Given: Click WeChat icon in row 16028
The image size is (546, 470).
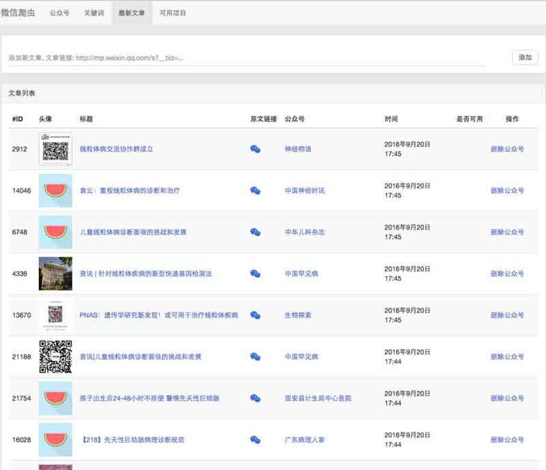Looking at the screenshot, I should tap(255, 440).
